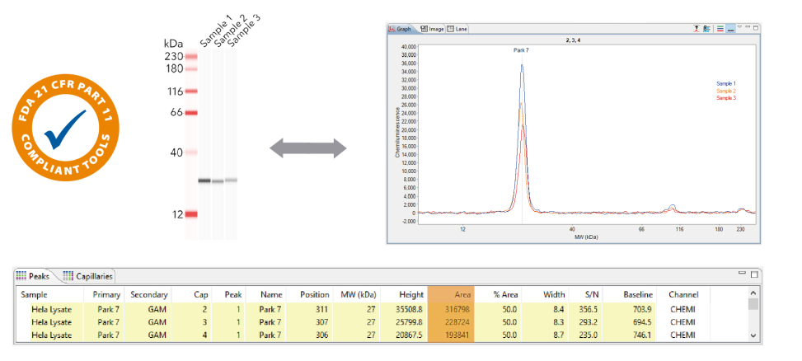Open the Capillaries tab
Screen dimensions: 802x361
point(89,276)
